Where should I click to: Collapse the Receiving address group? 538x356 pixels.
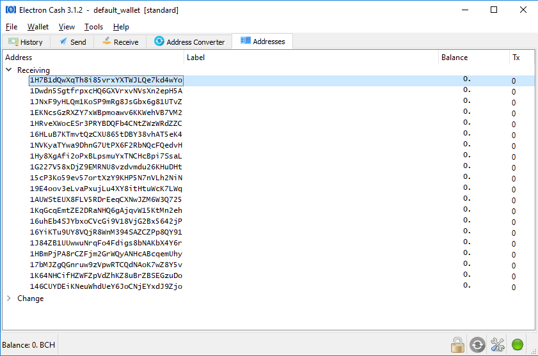[x=9, y=70]
